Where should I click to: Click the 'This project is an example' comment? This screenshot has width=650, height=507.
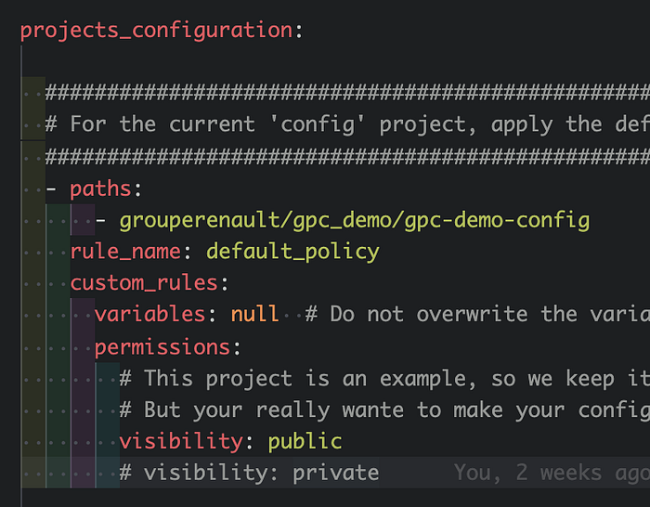pos(384,379)
